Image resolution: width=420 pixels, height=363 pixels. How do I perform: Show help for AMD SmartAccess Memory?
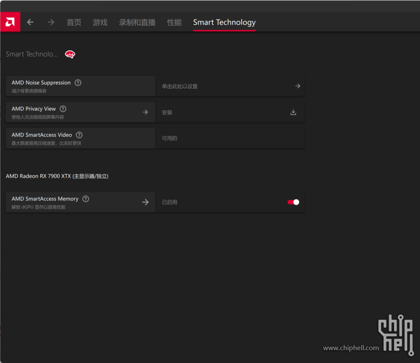coord(86,199)
